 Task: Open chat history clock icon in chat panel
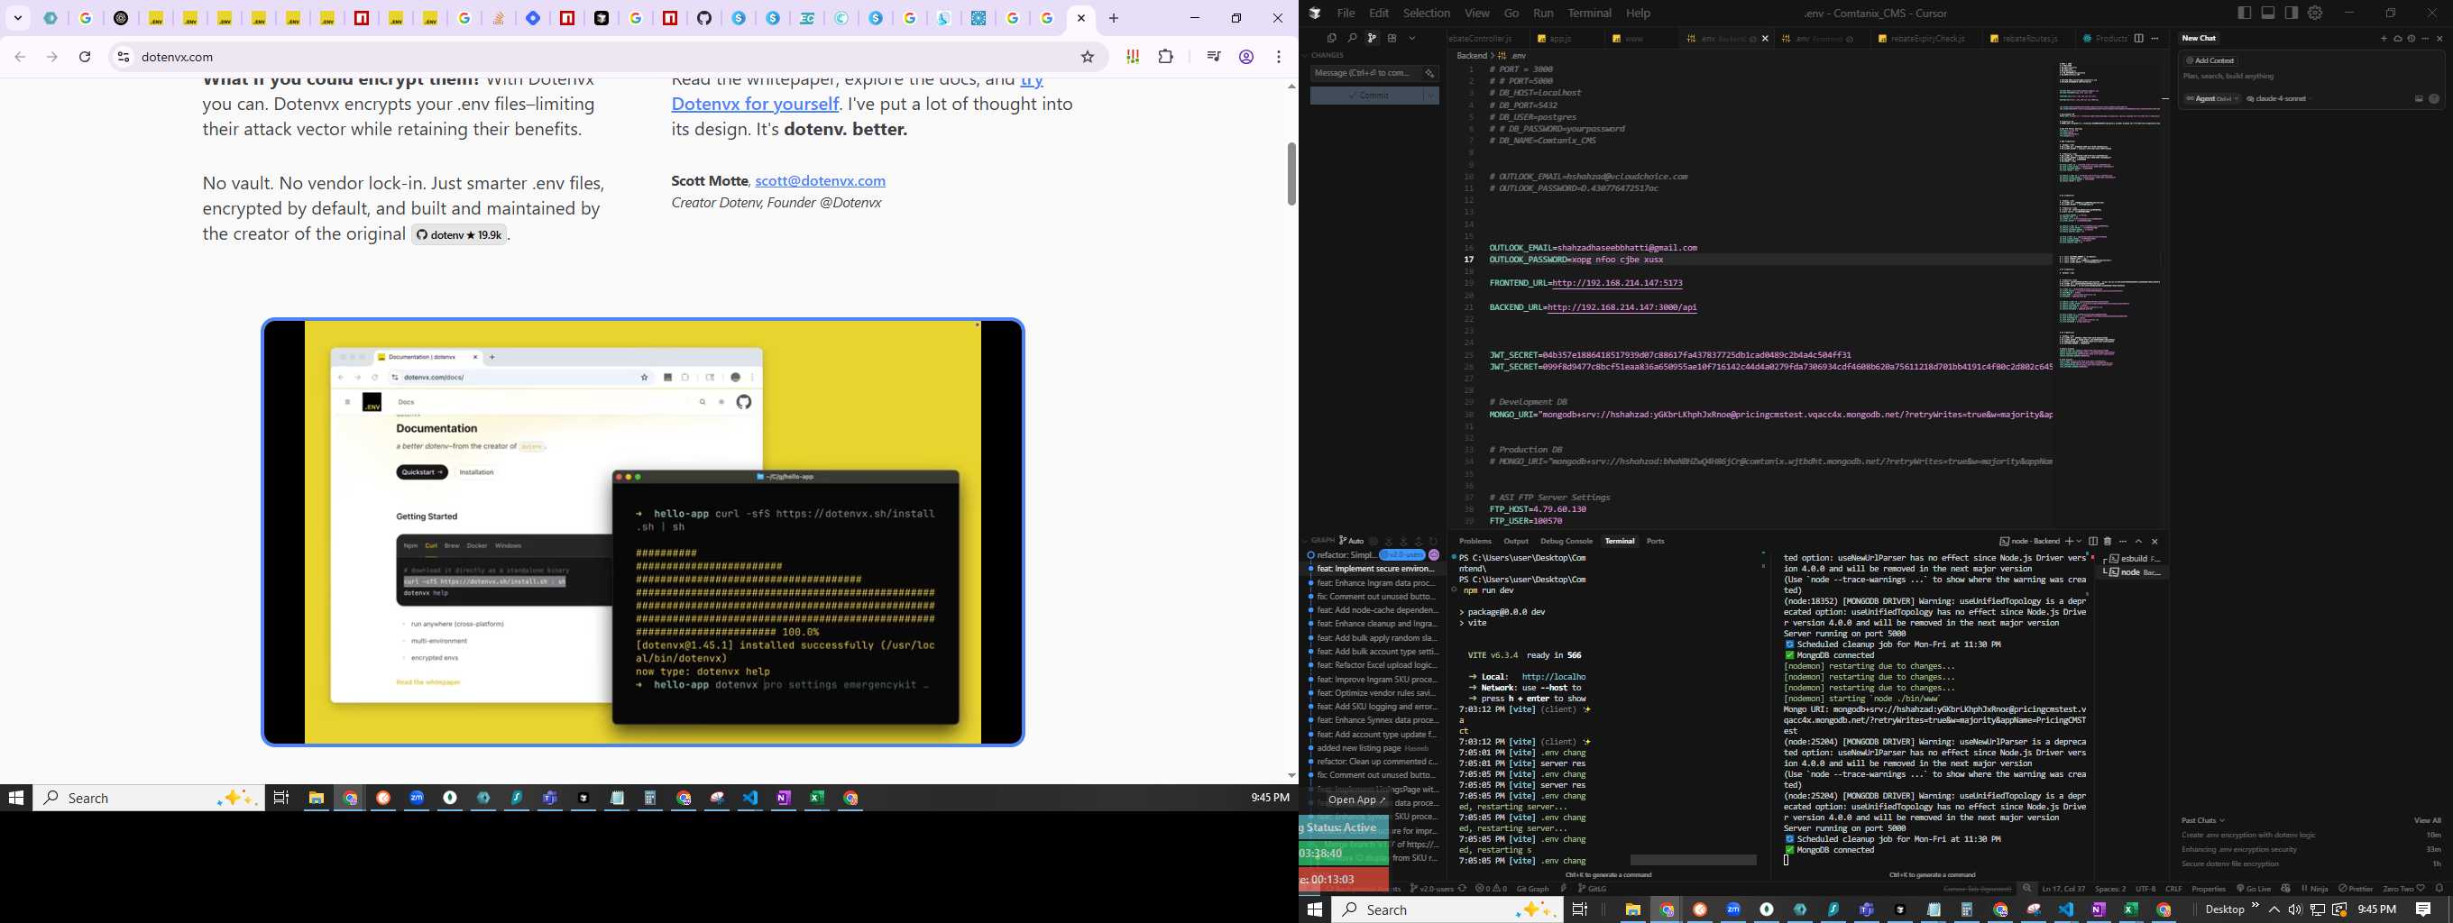coord(2412,39)
